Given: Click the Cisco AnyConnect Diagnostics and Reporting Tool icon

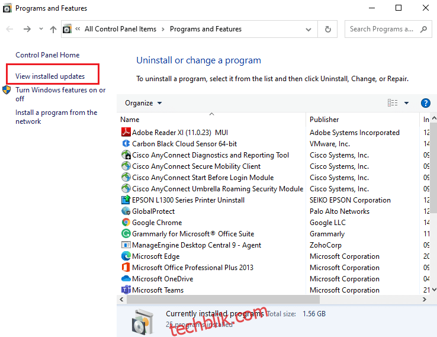Looking at the screenshot, I should coord(126,155).
